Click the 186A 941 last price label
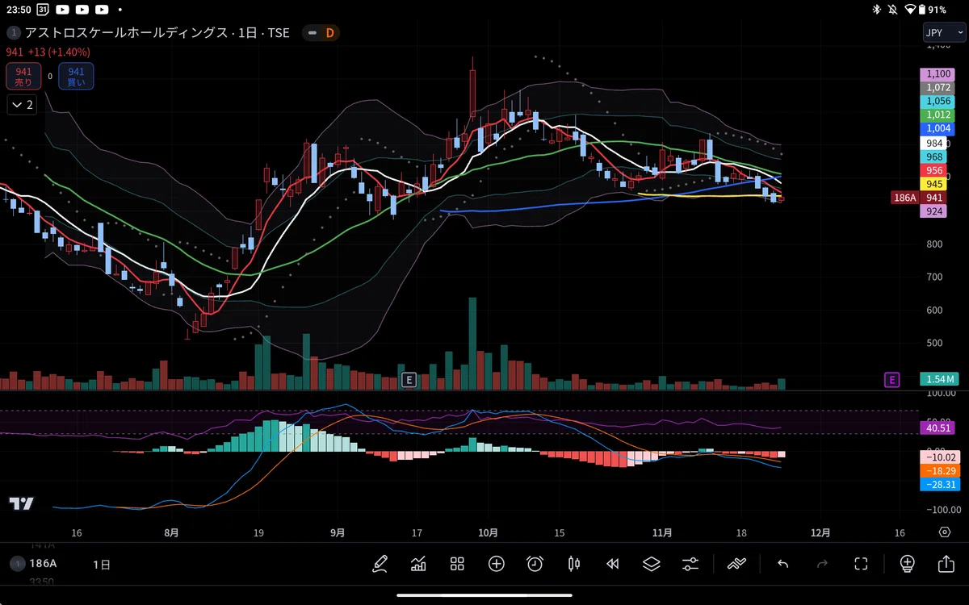This screenshot has width=969, height=605. click(x=919, y=198)
